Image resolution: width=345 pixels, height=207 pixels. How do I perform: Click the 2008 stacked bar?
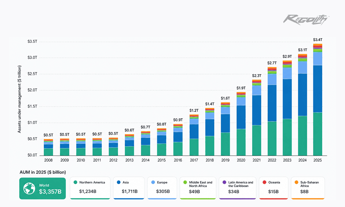[48, 147]
